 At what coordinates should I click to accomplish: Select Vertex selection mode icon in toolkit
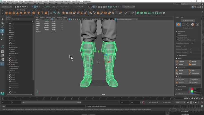pos(183,25)
